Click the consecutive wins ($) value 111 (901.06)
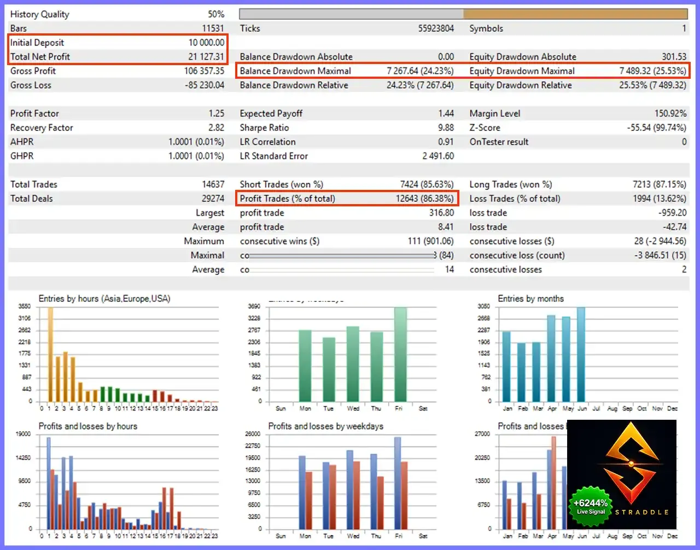Image resolution: width=700 pixels, height=550 pixels. pos(431,242)
